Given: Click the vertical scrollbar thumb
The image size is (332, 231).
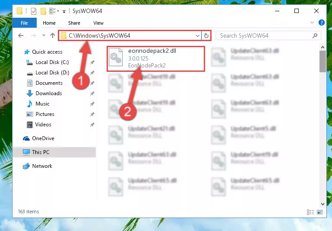Looking at the screenshot, I should pos(323,61).
